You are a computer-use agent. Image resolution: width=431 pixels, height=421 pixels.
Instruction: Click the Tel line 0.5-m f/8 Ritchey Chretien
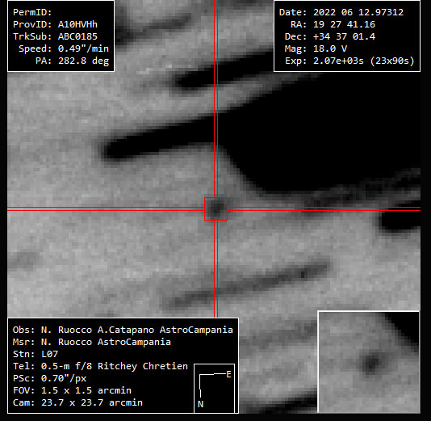tap(100, 366)
